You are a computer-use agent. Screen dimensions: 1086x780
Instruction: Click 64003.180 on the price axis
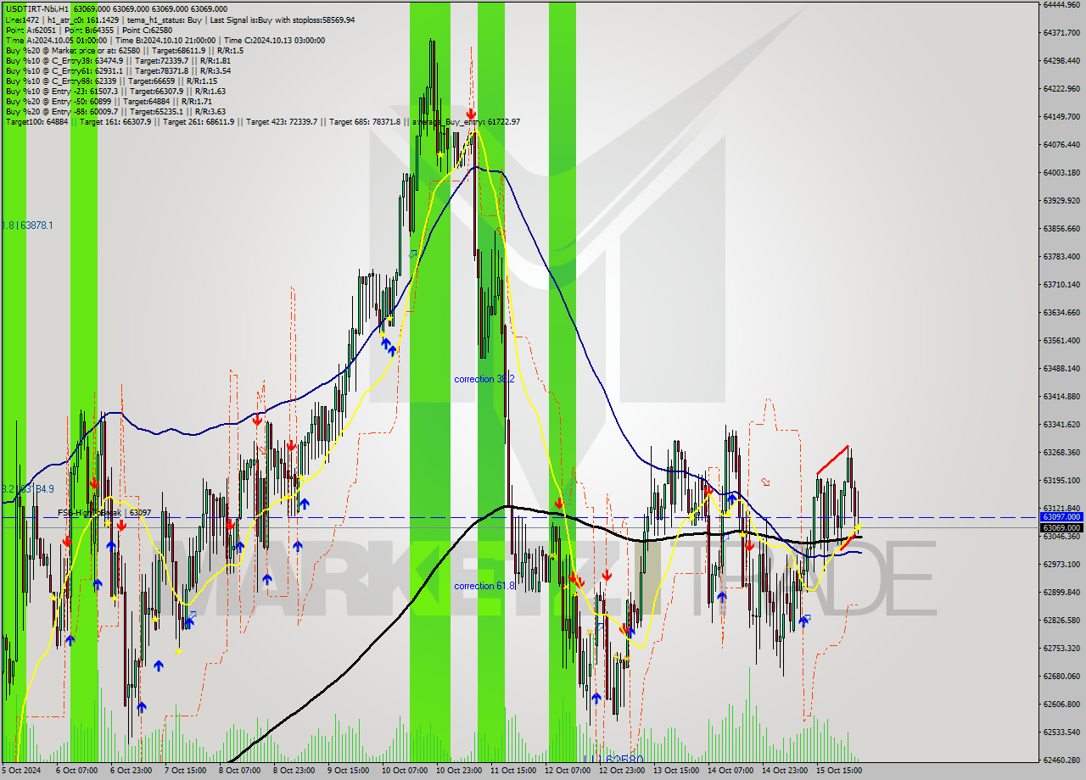[1062, 172]
